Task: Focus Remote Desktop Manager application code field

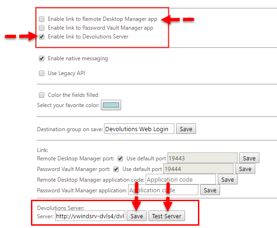Action: tap(181, 179)
